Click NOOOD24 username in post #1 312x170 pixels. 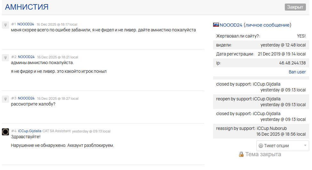click(26, 24)
